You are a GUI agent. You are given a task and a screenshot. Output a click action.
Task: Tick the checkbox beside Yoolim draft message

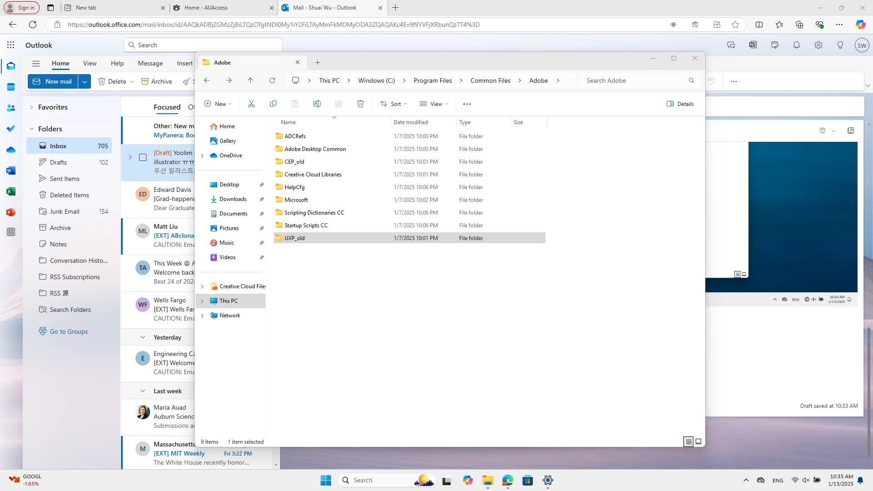[143, 157]
